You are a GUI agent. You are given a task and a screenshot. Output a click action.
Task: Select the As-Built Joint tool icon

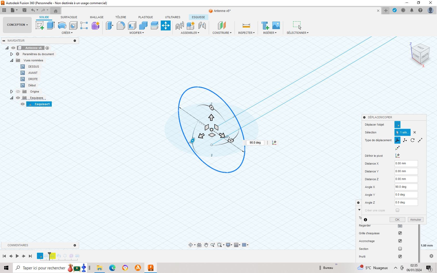[x=202, y=25]
